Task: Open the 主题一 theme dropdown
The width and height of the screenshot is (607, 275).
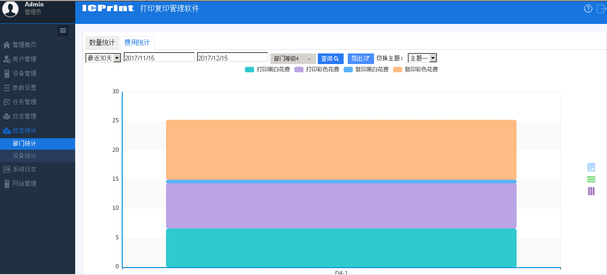Action: 423,58
